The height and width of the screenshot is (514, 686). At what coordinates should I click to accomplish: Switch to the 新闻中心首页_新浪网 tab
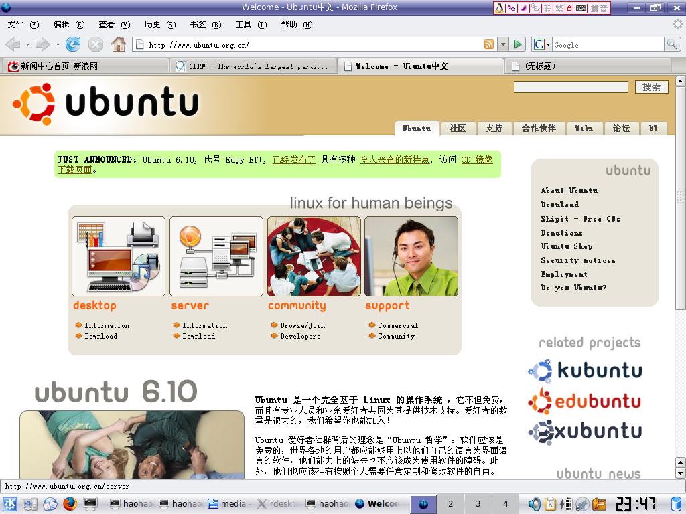coord(85,66)
